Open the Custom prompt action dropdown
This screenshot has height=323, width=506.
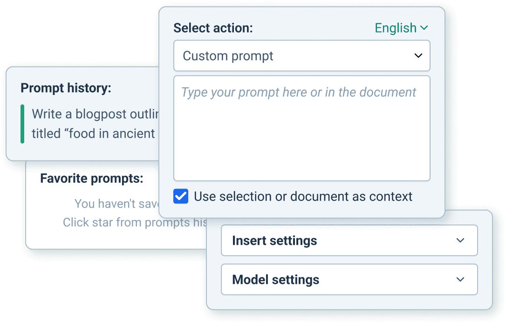(x=302, y=55)
